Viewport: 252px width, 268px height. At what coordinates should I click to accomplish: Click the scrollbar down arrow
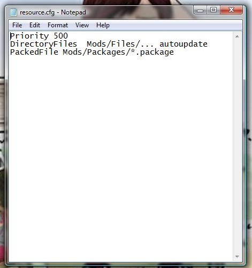click(237, 256)
